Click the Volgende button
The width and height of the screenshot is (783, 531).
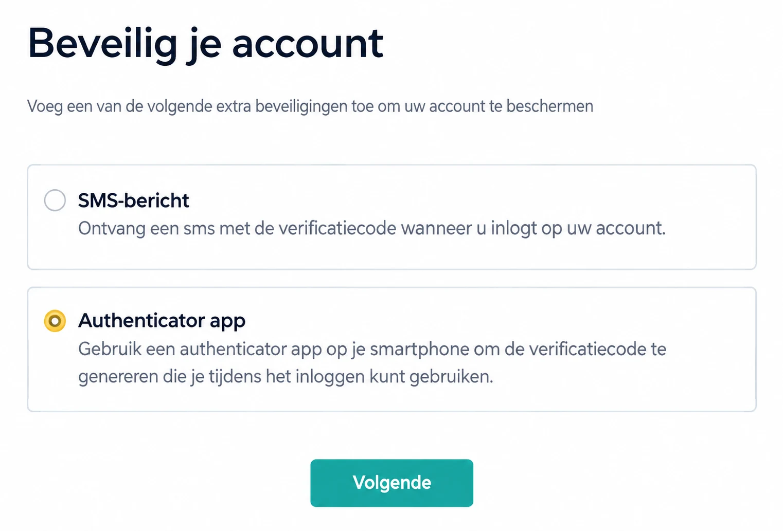391,483
